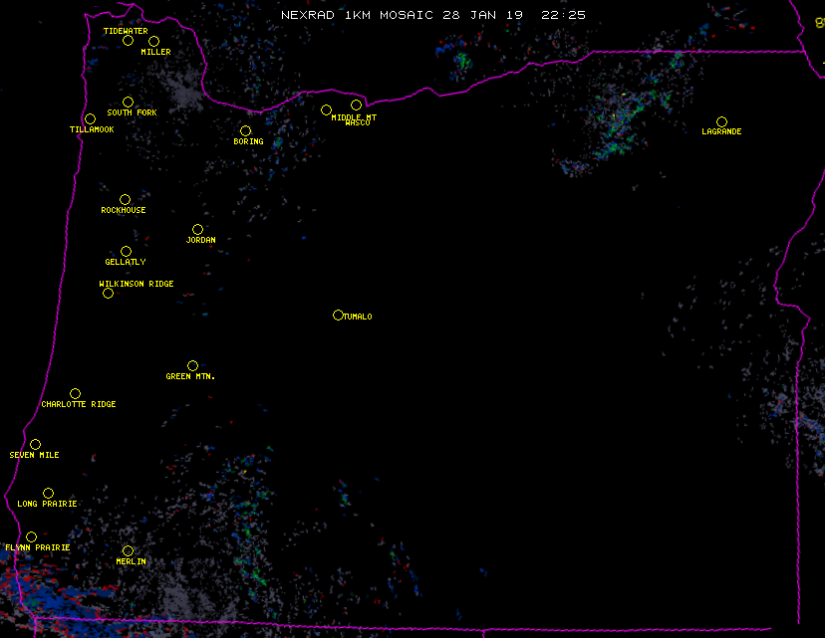Select the Wilkinson Ridge station circle

(x=108, y=293)
